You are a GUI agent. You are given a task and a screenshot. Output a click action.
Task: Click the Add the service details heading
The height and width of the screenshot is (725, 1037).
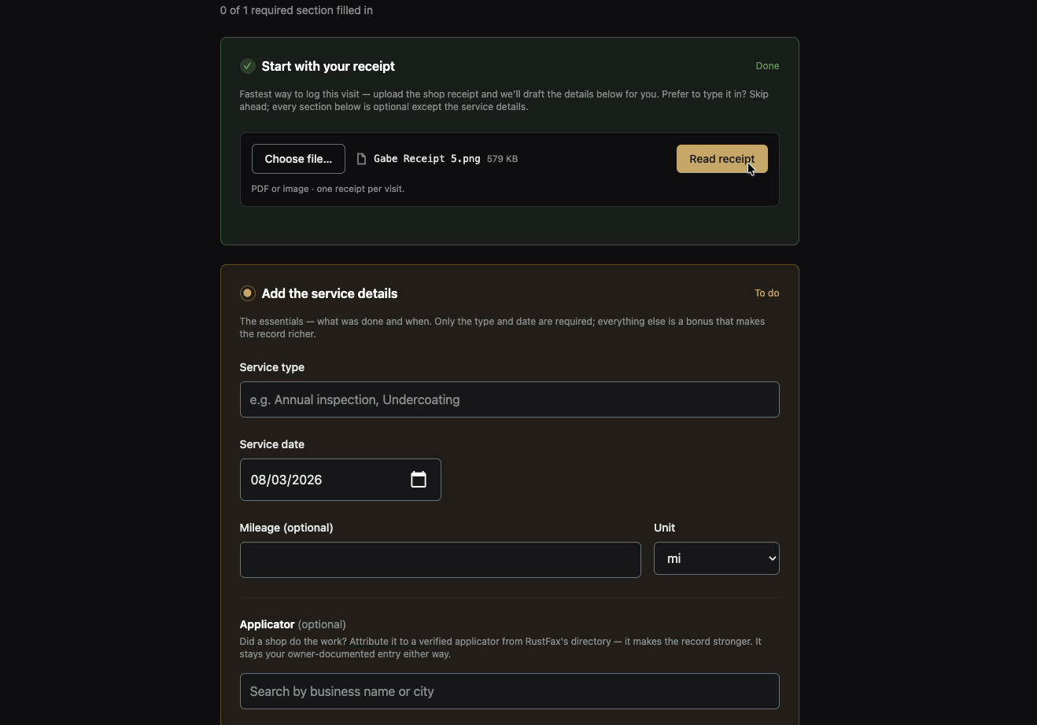(x=330, y=293)
